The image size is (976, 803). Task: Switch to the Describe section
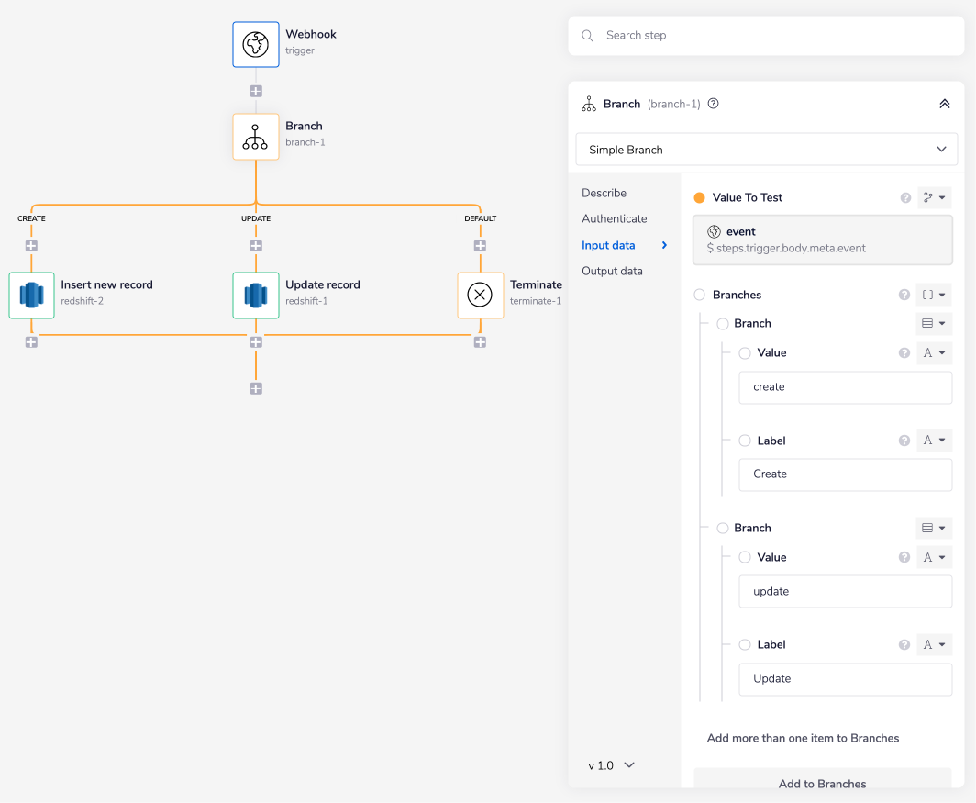point(605,193)
